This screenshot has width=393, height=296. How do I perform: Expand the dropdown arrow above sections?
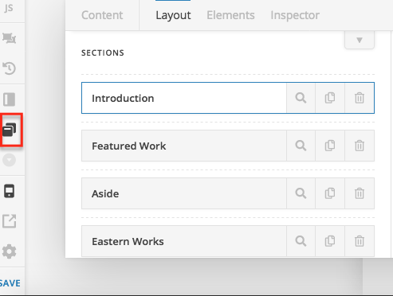[x=360, y=40]
